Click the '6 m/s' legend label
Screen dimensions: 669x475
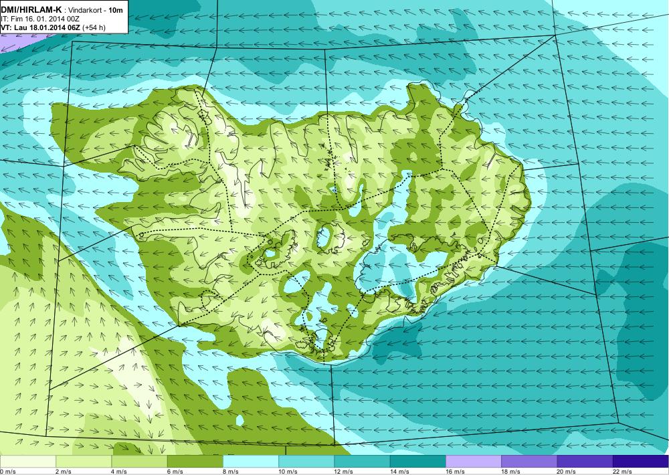175,472
